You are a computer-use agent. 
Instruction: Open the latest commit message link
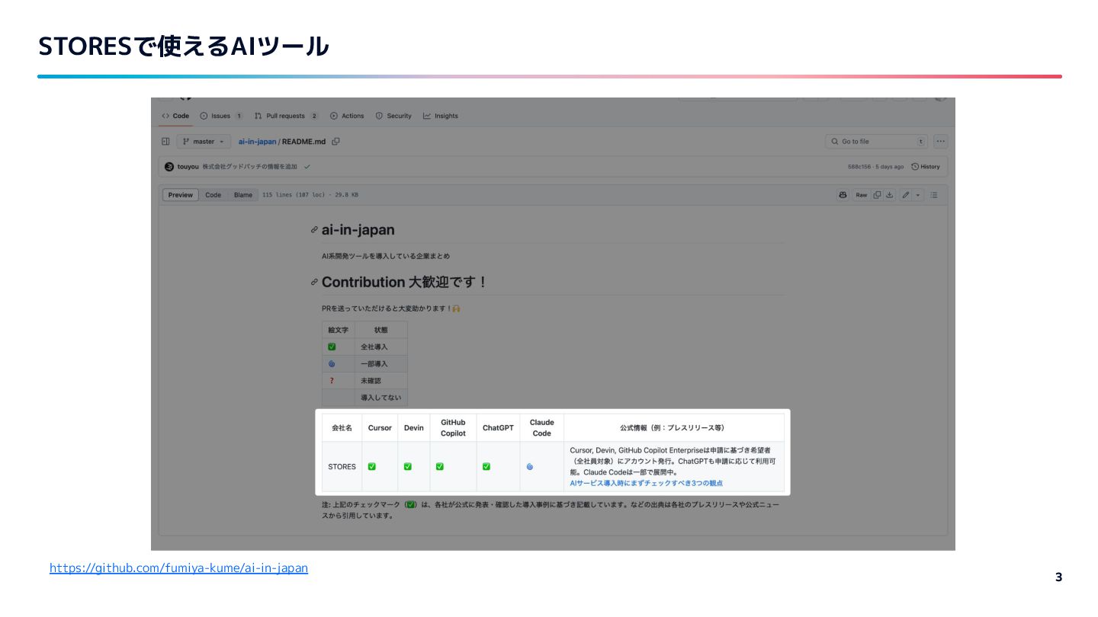[x=249, y=167]
